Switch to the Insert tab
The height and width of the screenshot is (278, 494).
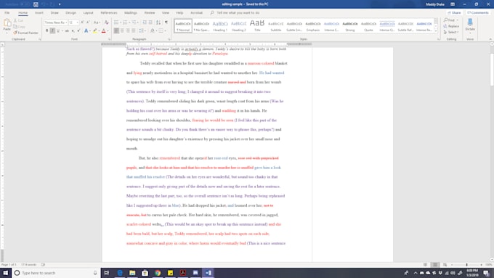(x=39, y=12)
